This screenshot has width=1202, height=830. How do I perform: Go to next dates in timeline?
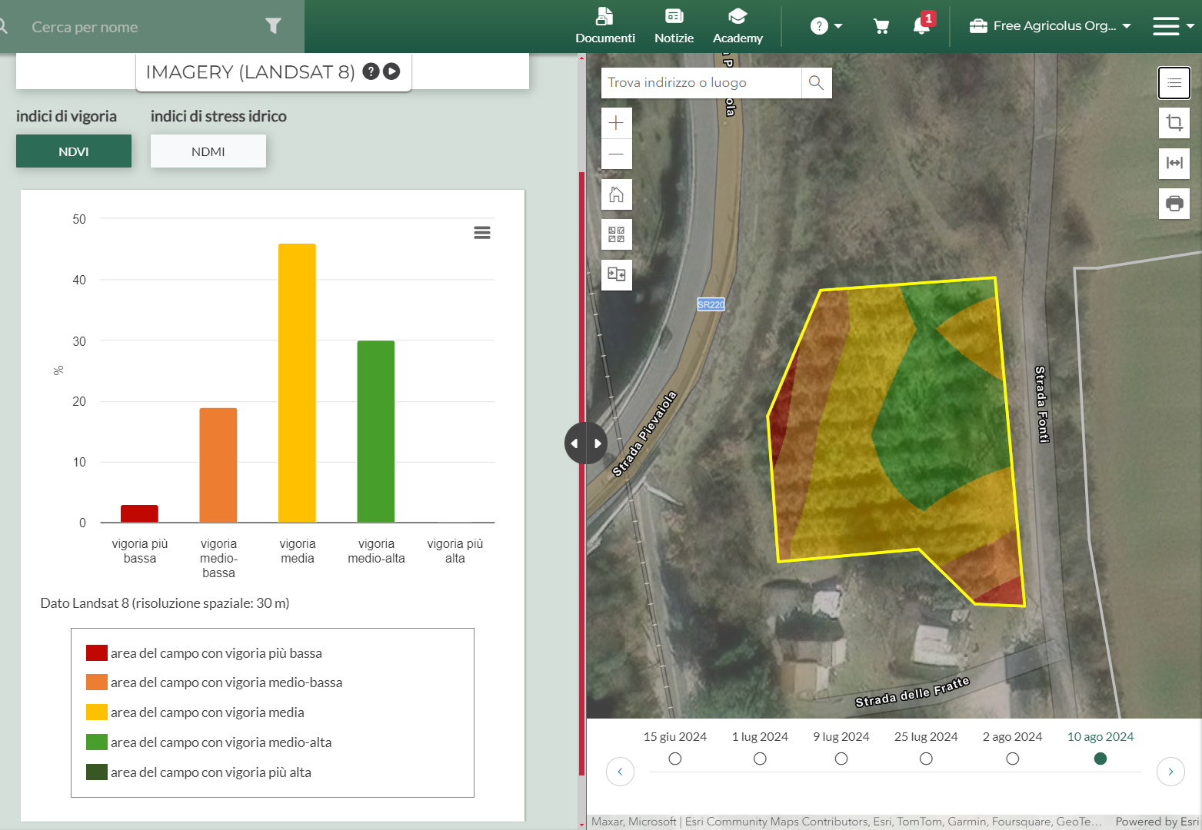click(x=1171, y=772)
